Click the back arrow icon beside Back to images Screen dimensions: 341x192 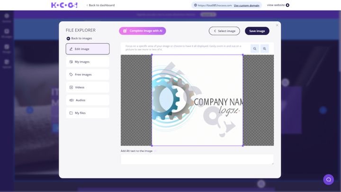click(x=68, y=38)
